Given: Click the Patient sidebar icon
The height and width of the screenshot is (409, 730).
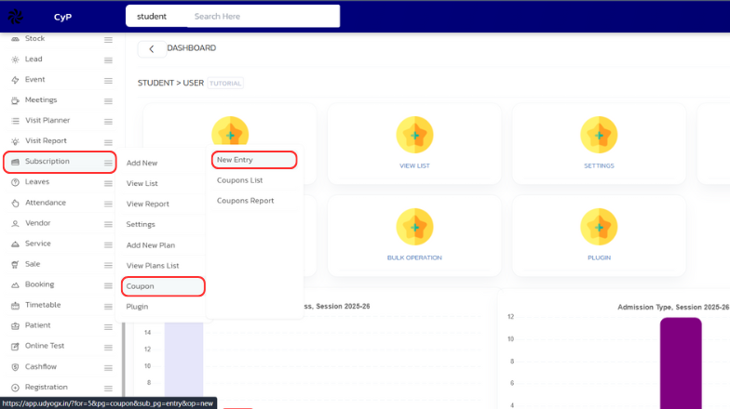Looking at the screenshot, I should [15, 325].
